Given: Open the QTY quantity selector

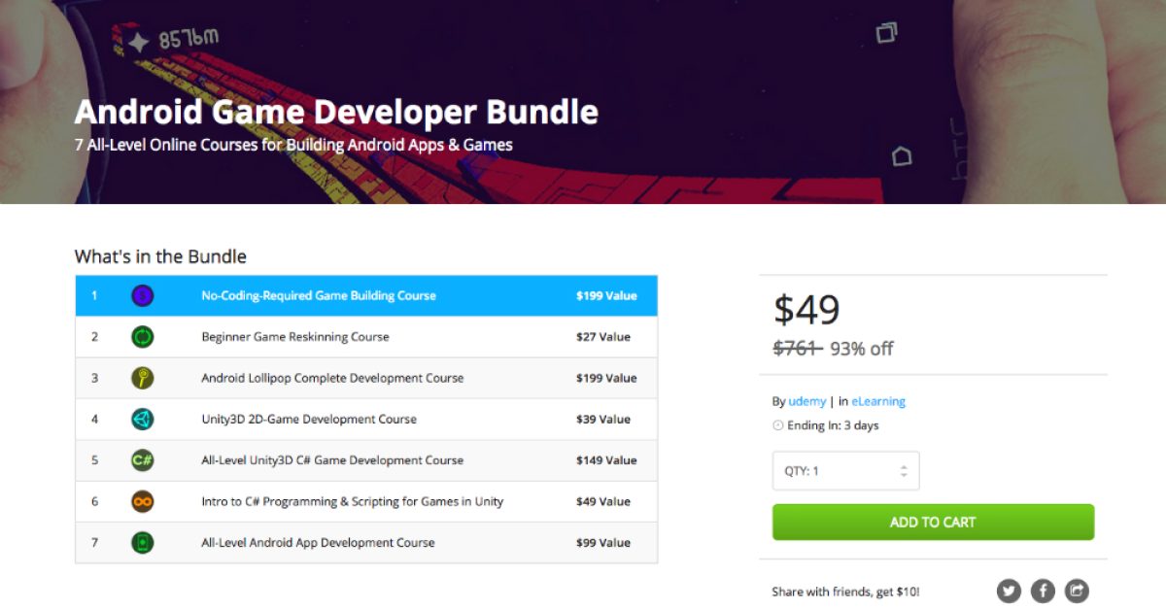Looking at the screenshot, I should point(845,470).
